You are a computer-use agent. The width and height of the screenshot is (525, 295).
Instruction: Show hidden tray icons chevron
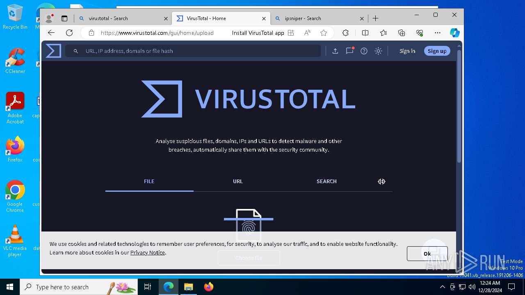tap(443, 287)
